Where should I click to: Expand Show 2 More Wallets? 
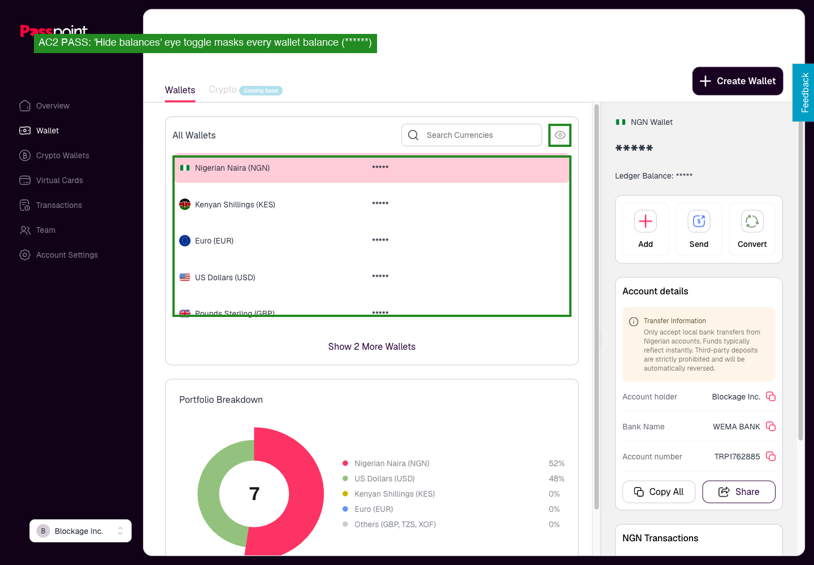pyautogui.click(x=372, y=346)
